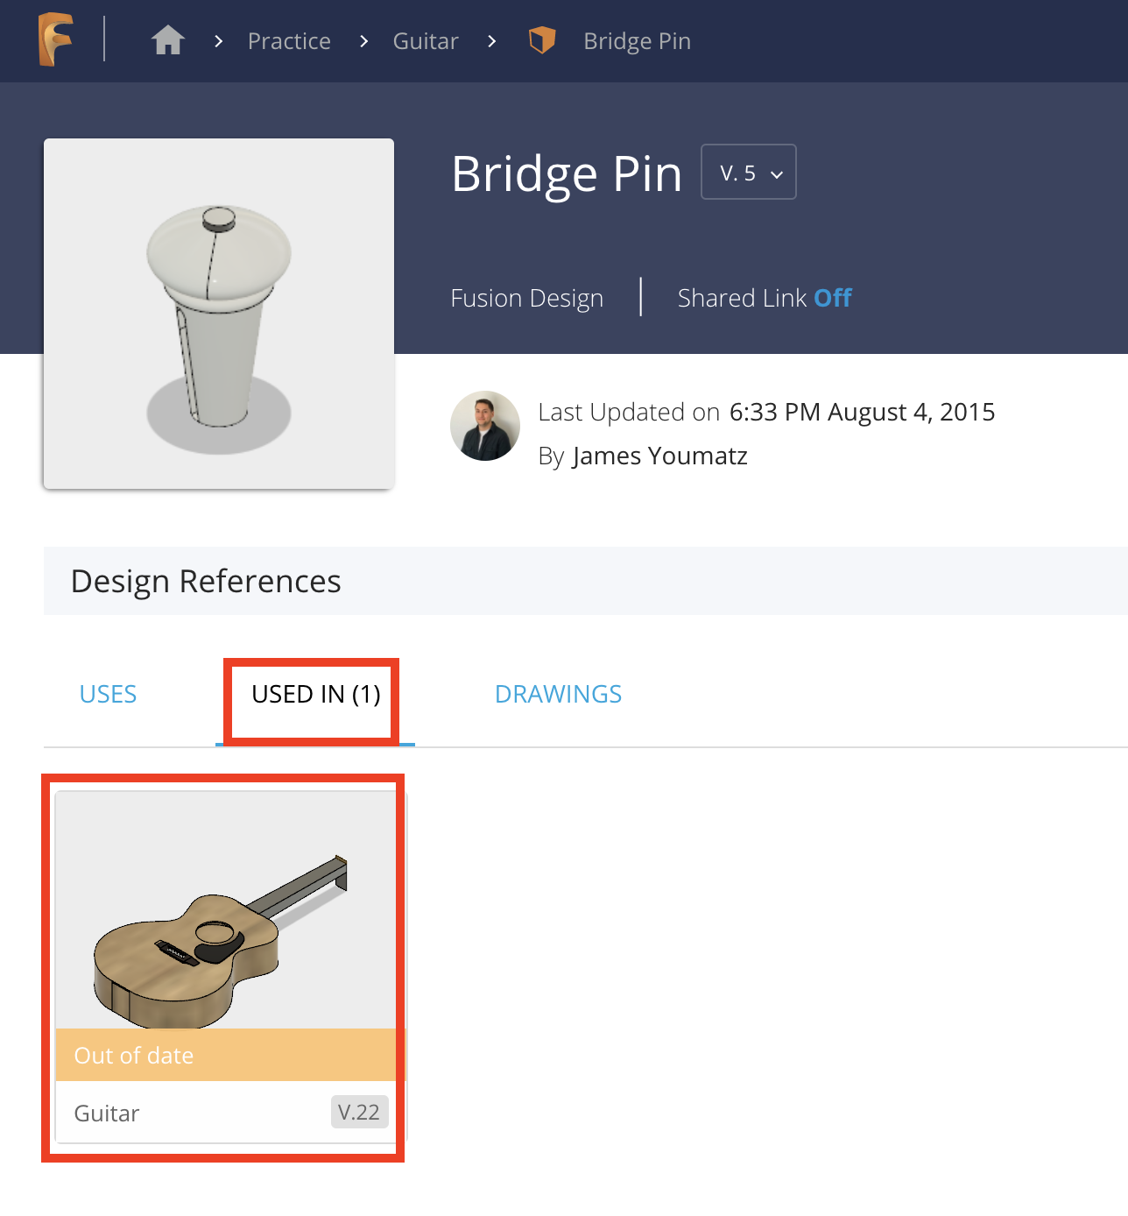Click the Bridge Pin breadcrumb text
The height and width of the screenshot is (1216, 1128).
[637, 41]
